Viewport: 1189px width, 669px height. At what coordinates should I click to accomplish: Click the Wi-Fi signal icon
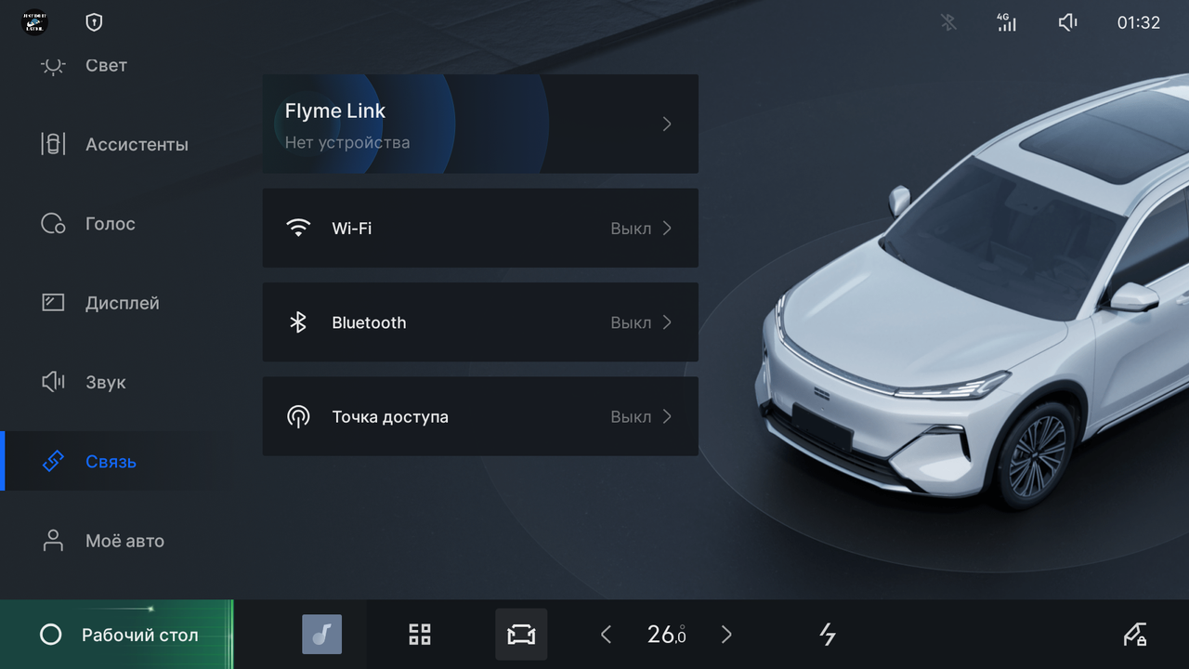(298, 228)
